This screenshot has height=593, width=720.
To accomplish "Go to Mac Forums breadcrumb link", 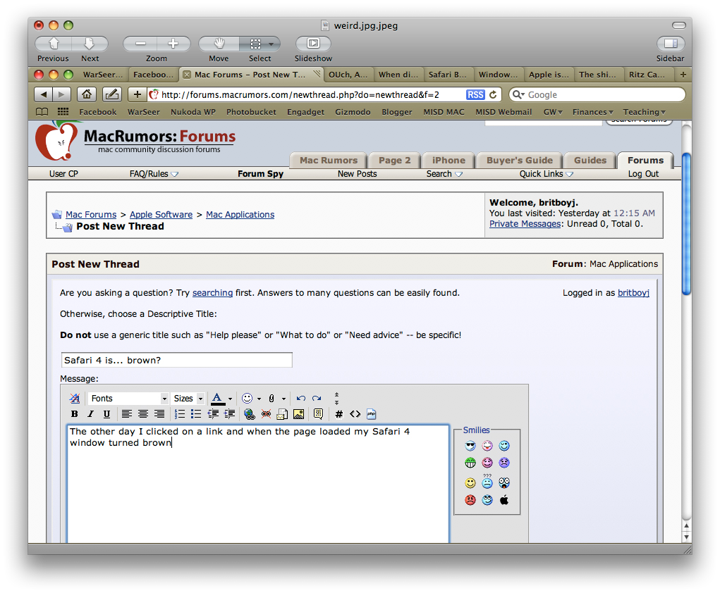I will 91,215.
